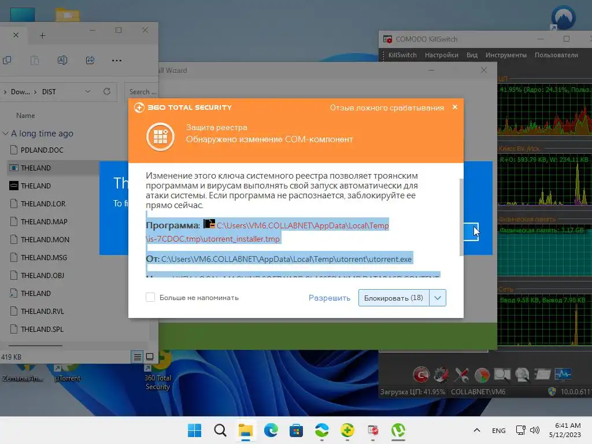Viewport: 592px width, 444px height.
Task: Click the COMODO KillSwitch title bar icon
Action: (388, 39)
